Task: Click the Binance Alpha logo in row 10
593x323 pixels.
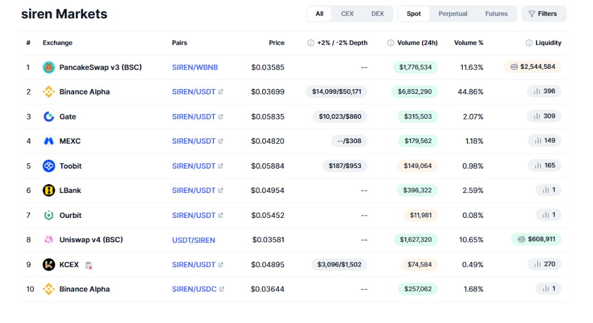Action: 49,289
